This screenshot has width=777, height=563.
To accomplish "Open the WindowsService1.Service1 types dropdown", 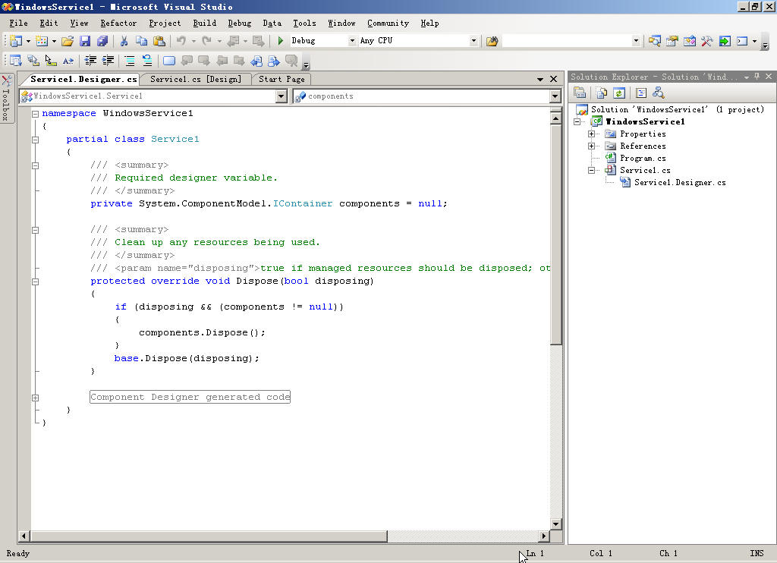I will (x=281, y=96).
